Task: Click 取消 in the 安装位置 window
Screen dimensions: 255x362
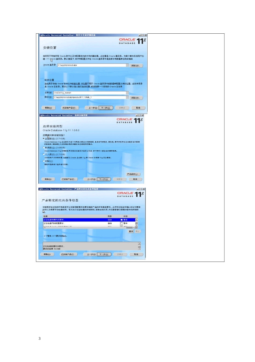Action: coord(138,108)
